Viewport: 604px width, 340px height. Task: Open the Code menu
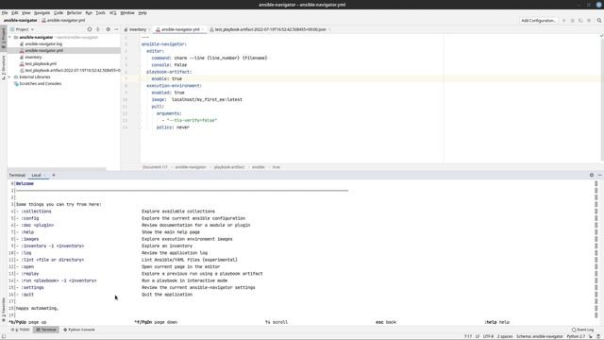(x=59, y=12)
